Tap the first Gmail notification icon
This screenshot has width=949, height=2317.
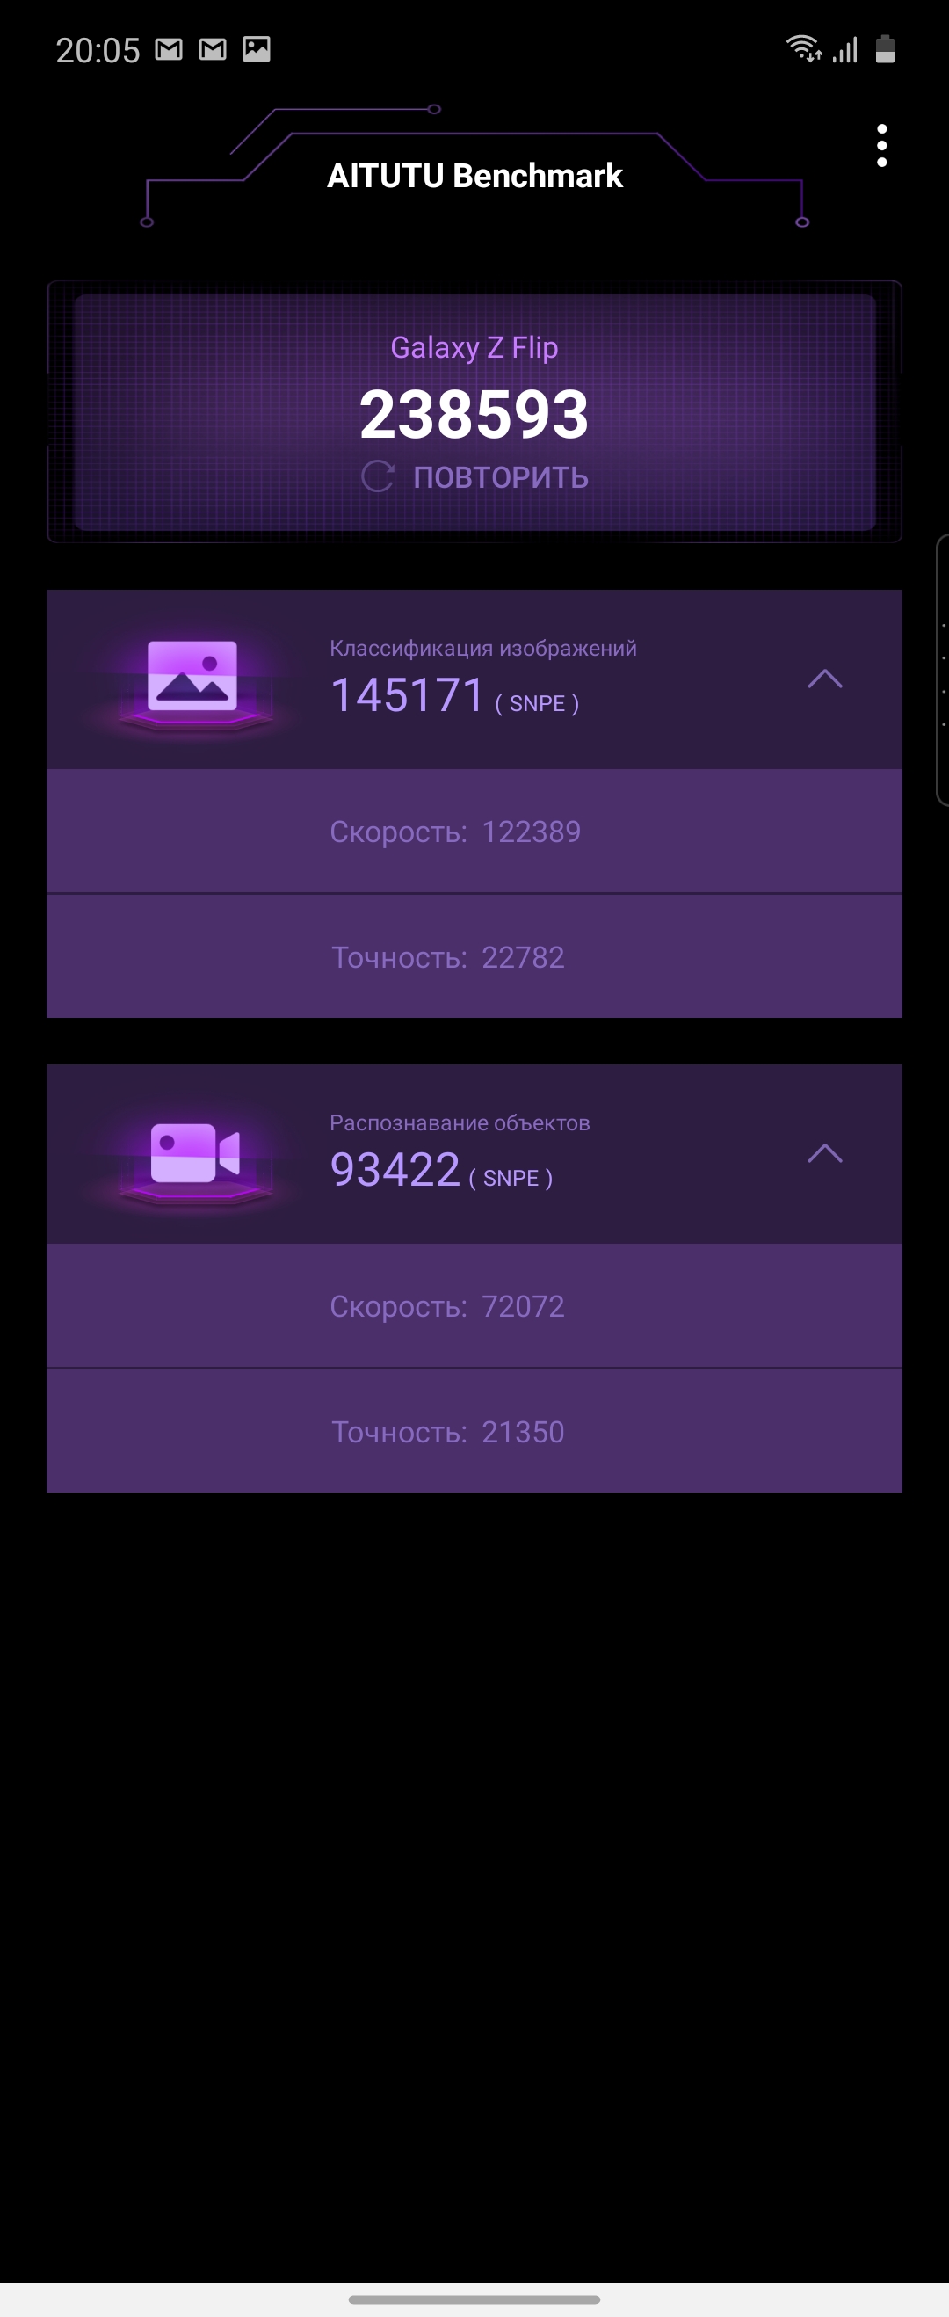point(169,49)
